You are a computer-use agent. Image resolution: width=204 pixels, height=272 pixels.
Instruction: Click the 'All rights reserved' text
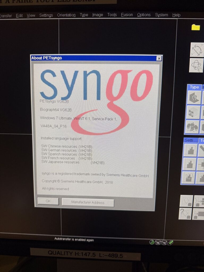pos(55,189)
